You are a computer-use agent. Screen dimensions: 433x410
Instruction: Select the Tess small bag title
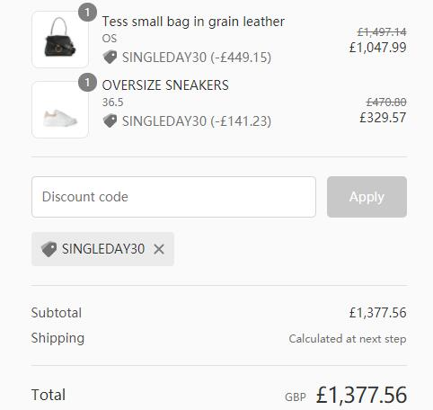(193, 22)
